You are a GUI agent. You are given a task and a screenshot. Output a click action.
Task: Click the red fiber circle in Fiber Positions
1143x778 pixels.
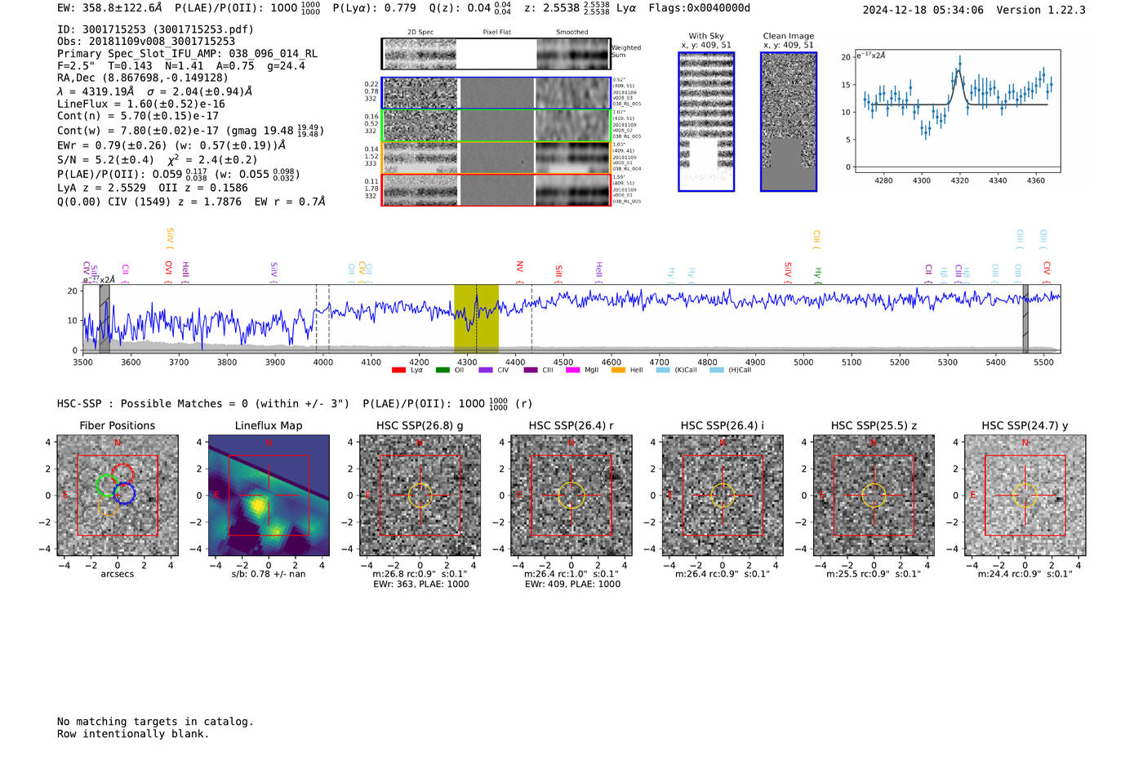[x=122, y=474]
